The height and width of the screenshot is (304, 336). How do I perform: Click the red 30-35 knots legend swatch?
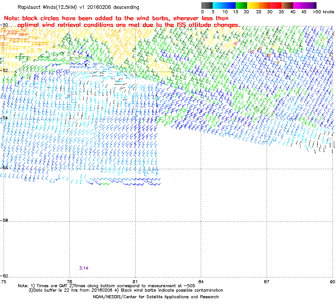point(276,5)
